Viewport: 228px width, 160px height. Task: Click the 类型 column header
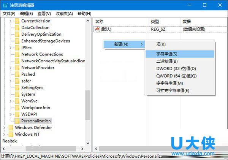pos(165,22)
